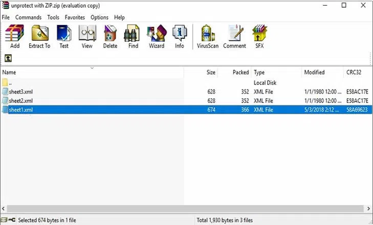373x225 pixels.
Task: Click the parent folder '..' icon
Action: click(5, 82)
